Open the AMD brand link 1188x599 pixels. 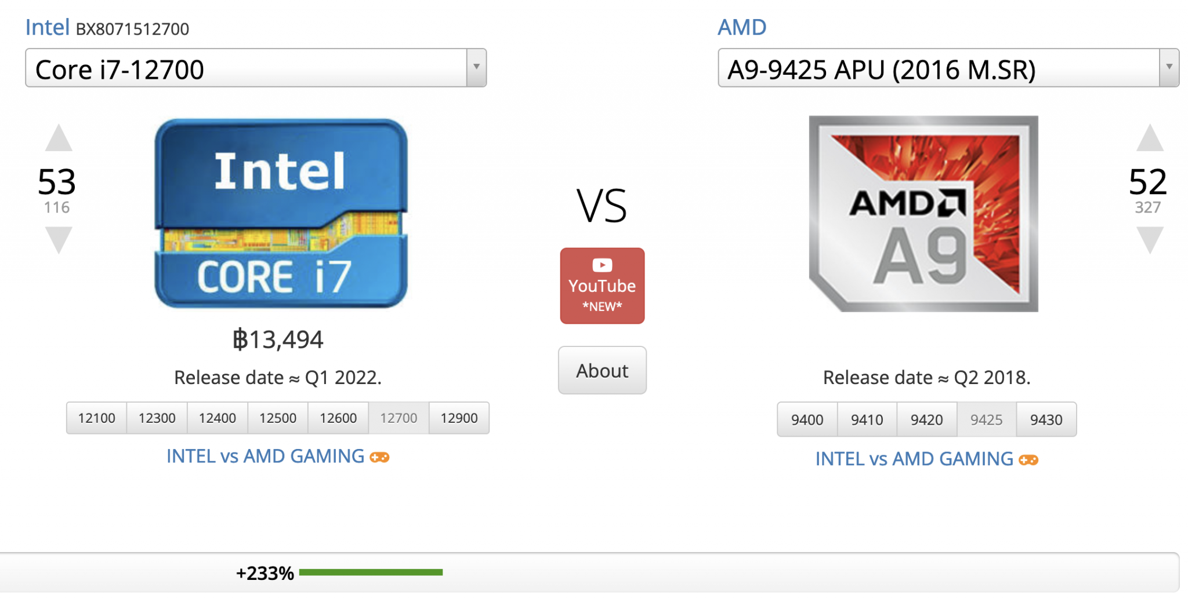click(x=741, y=27)
